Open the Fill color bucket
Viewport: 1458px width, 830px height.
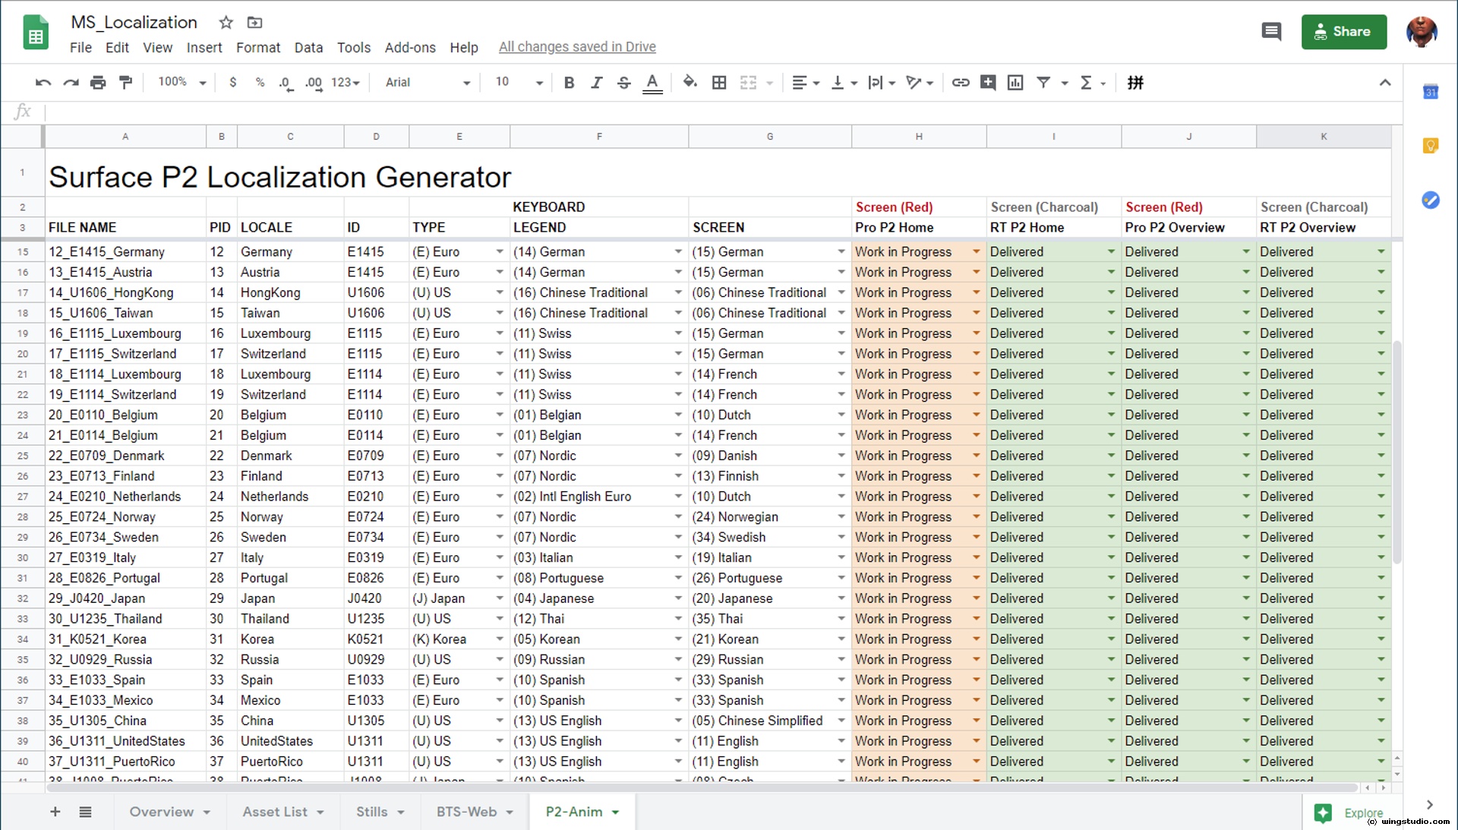pos(690,82)
